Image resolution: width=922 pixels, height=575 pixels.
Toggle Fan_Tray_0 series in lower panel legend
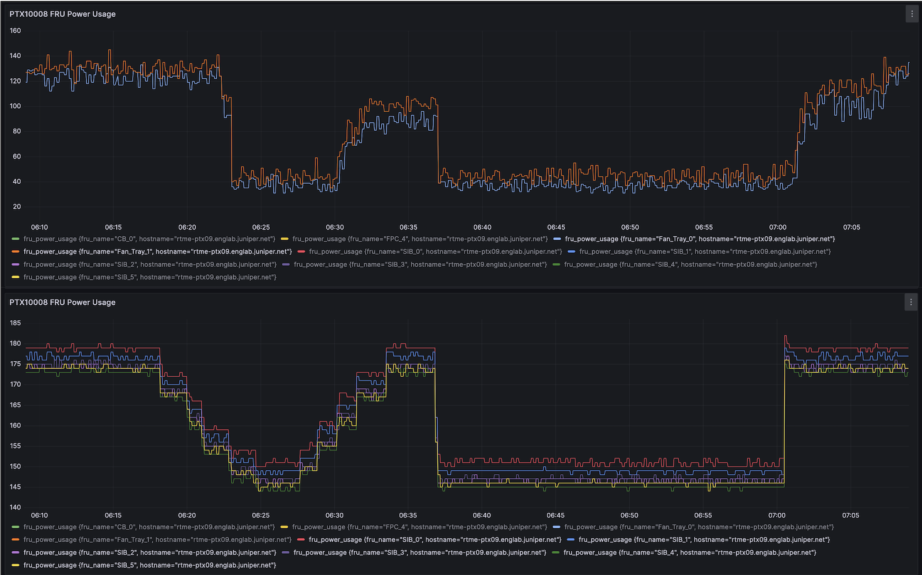[x=699, y=527]
